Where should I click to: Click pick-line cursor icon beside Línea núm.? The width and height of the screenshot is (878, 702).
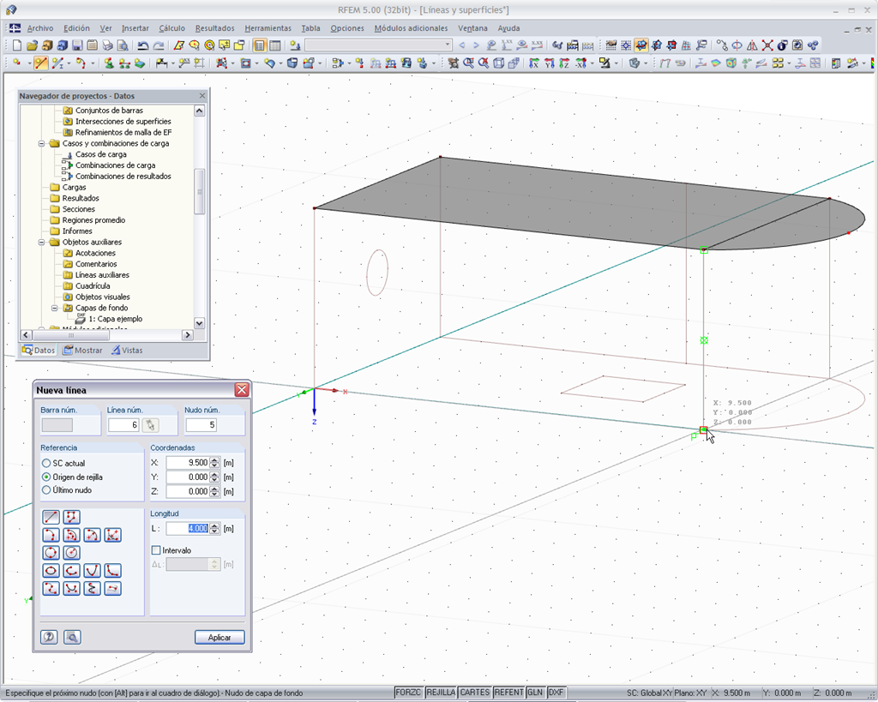[x=151, y=424]
